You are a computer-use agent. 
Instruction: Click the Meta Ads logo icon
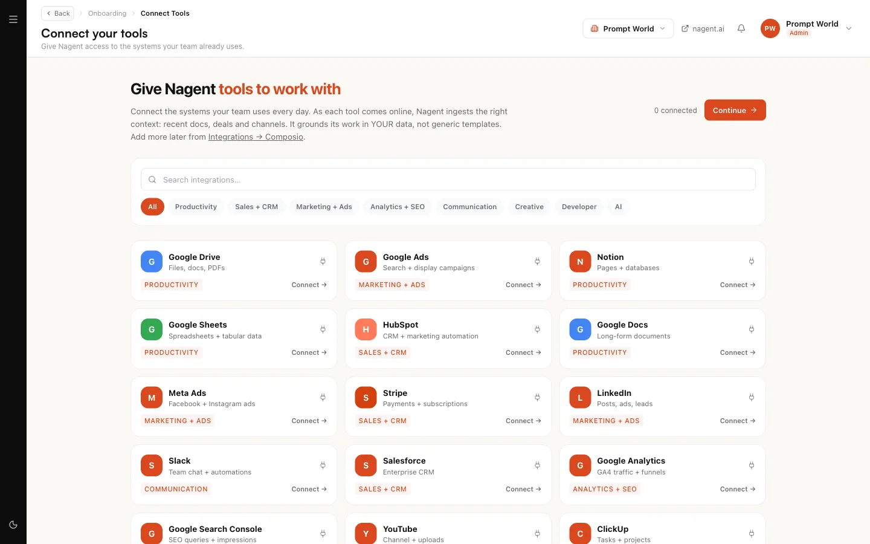[x=152, y=398]
